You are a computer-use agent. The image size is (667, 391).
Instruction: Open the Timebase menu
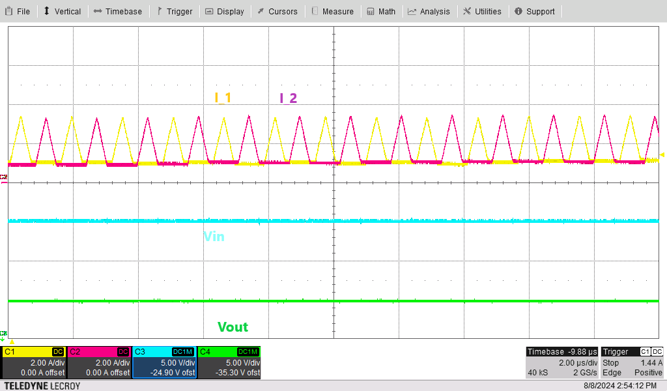pos(118,11)
